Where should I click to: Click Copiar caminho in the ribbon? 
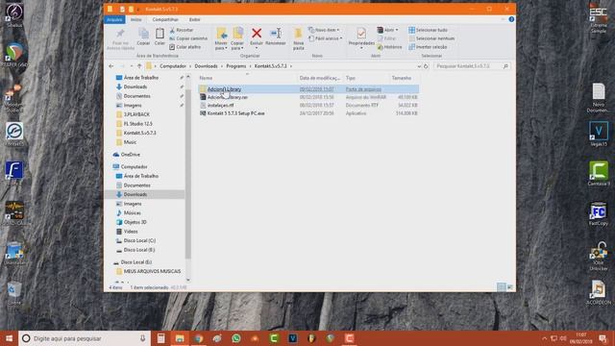coord(188,38)
